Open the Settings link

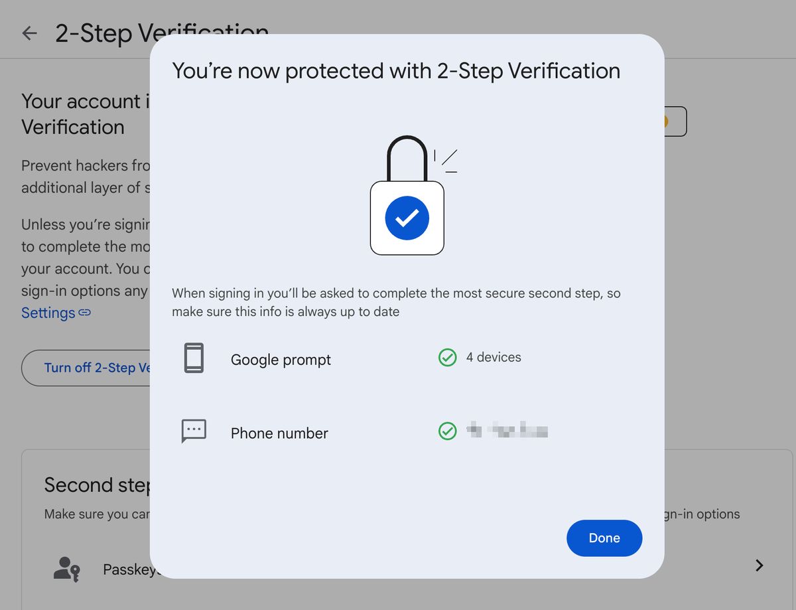48,313
